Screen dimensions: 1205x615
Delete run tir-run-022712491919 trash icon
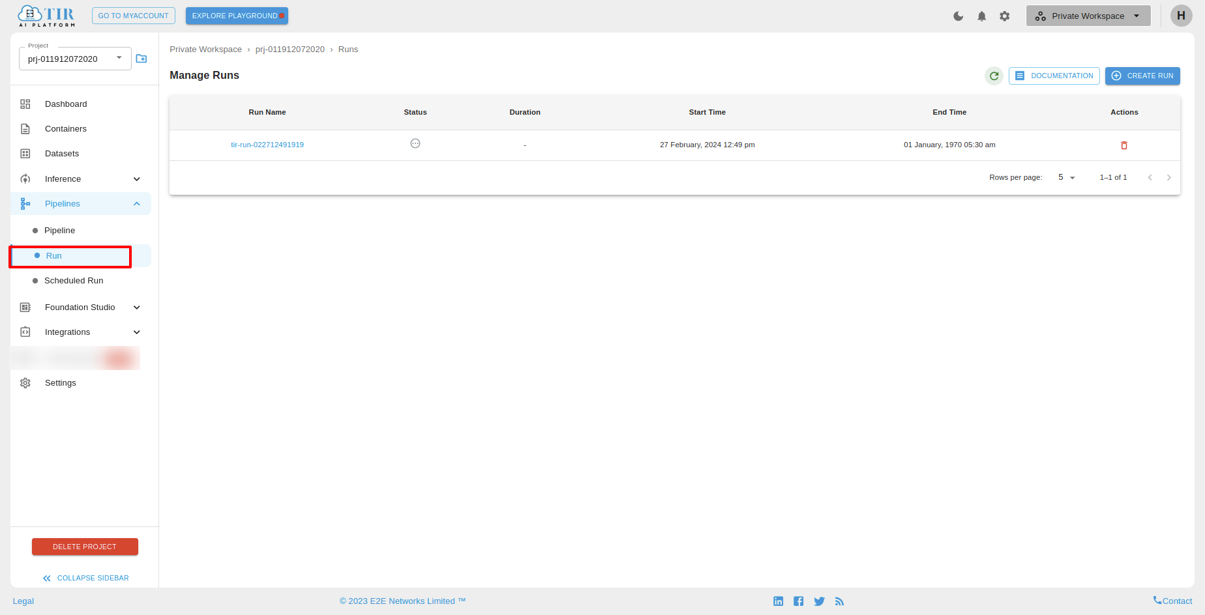click(x=1124, y=145)
